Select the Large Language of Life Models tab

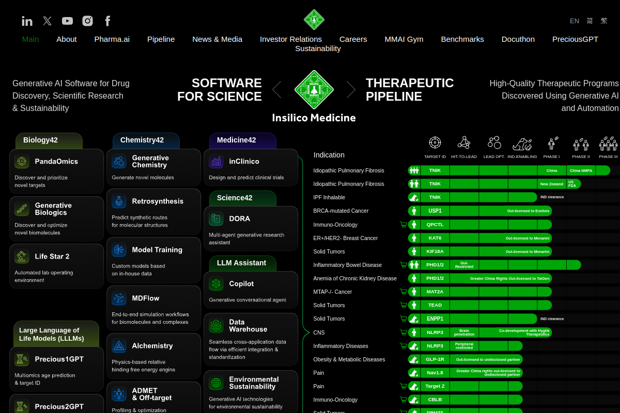point(56,334)
